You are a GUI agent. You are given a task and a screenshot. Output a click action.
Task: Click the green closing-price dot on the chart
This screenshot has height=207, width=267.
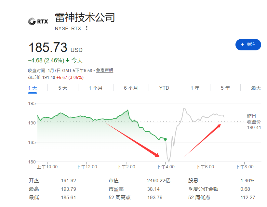click(x=165, y=139)
